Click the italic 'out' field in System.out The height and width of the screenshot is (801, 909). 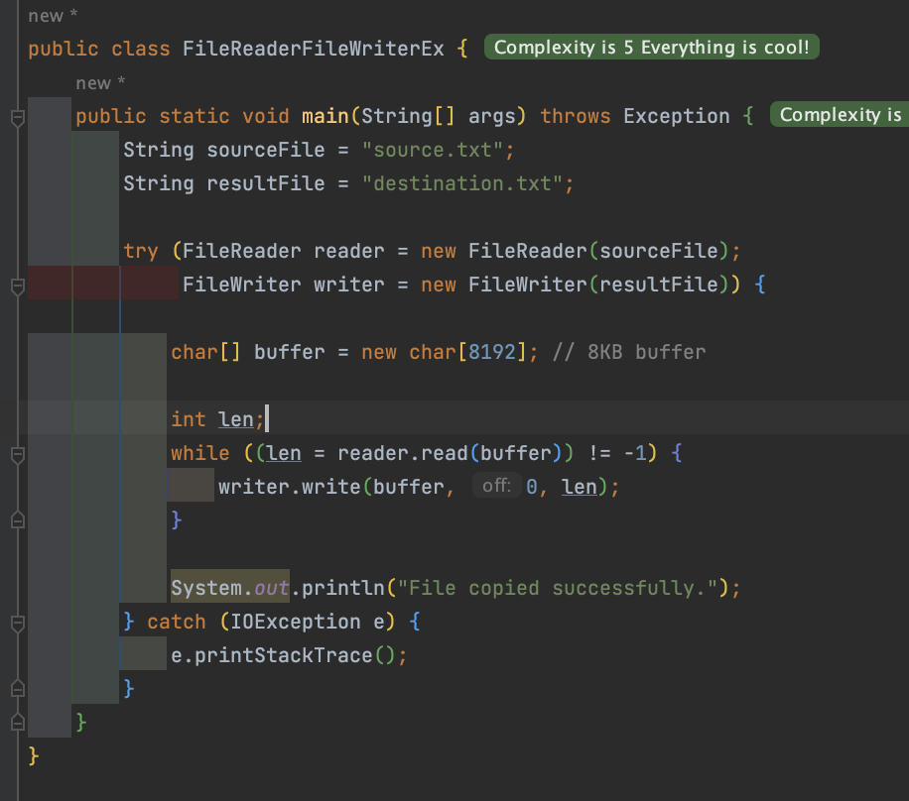pos(271,588)
